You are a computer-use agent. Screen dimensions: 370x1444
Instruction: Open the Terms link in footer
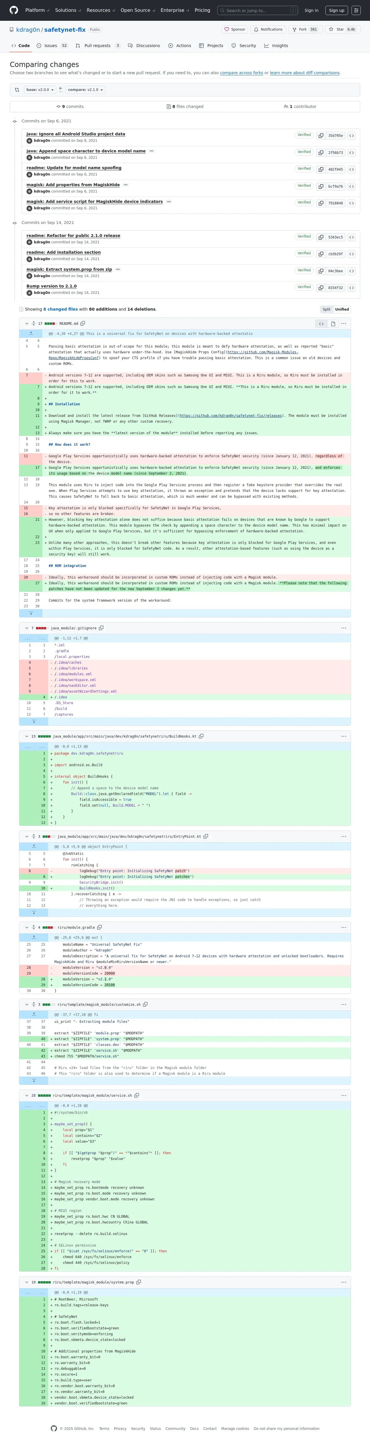click(105, 1428)
